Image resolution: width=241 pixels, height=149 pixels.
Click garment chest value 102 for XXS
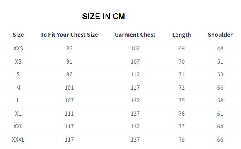pyautogui.click(x=135, y=48)
